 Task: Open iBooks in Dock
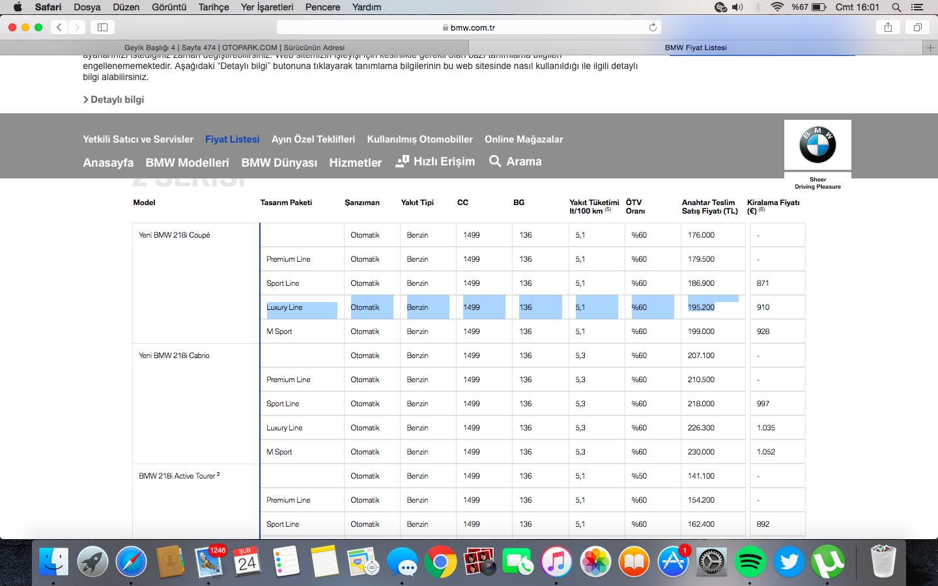(634, 562)
